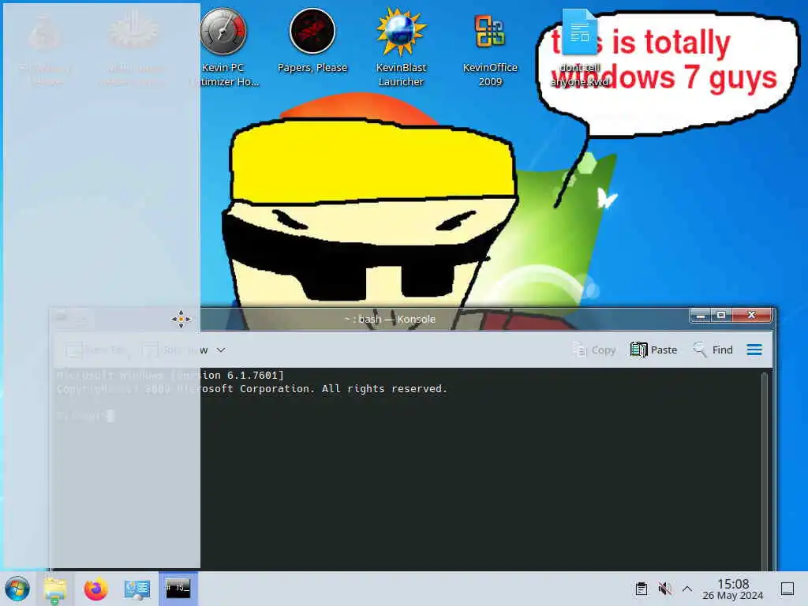Minimize the Konsole window
Image resolution: width=808 pixels, height=606 pixels.
[x=701, y=315]
